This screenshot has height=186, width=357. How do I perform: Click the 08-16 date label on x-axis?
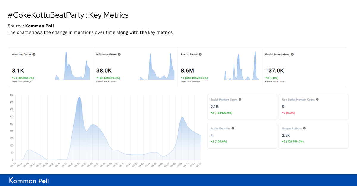26,165
